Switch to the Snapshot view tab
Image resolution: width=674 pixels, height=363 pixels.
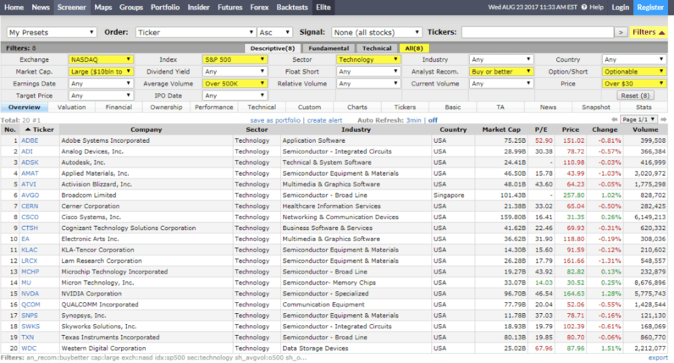596,107
